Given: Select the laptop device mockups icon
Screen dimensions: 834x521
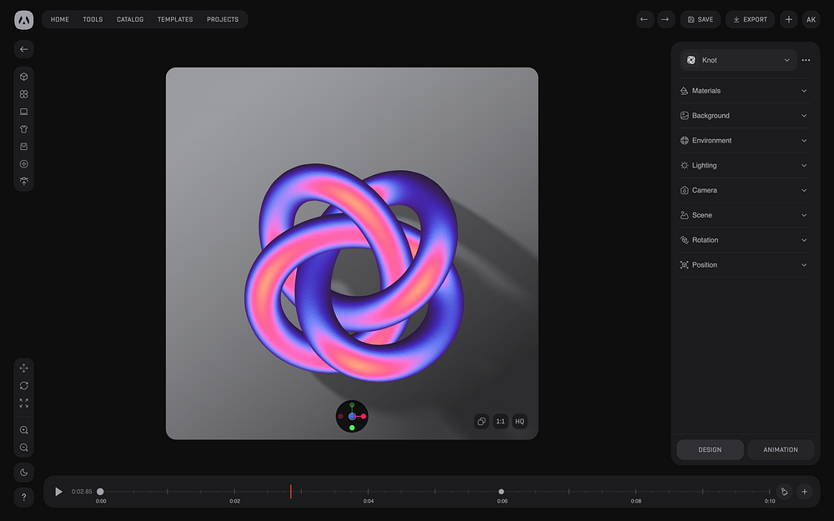Looking at the screenshot, I should [x=24, y=112].
